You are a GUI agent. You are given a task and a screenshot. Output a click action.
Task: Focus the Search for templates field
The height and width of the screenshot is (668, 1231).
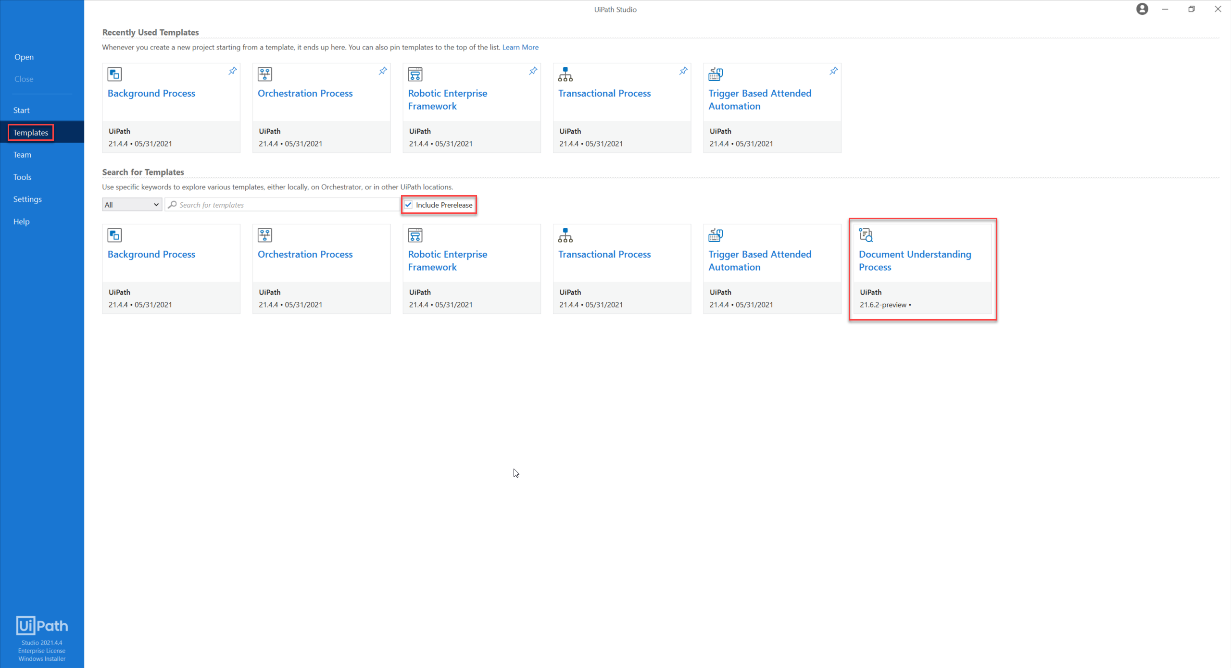click(x=283, y=205)
